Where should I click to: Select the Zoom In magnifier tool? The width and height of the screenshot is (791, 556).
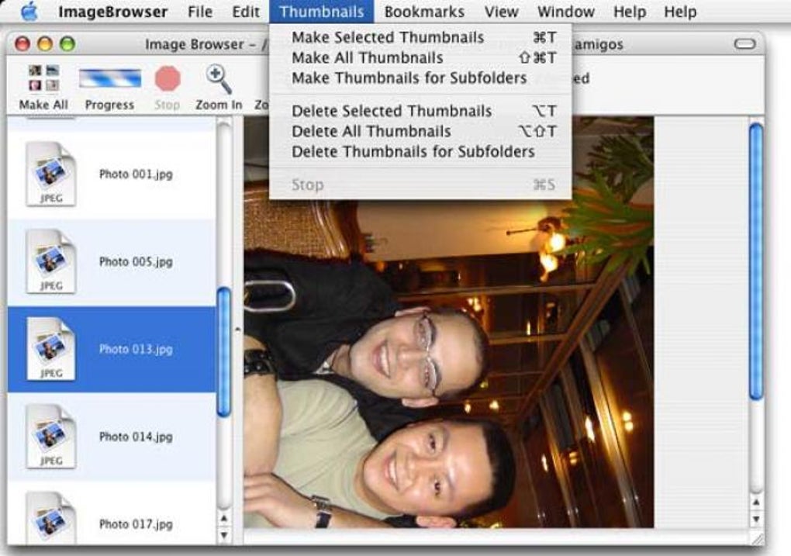click(218, 80)
